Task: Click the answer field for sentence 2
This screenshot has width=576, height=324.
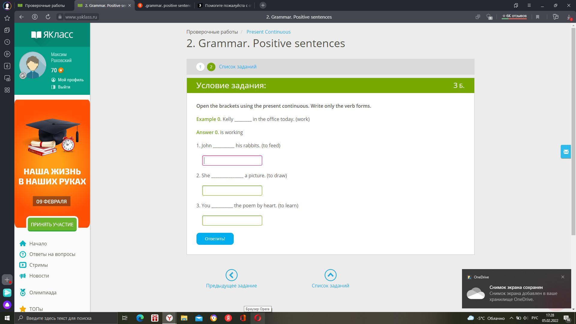Action: [x=232, y=190]
